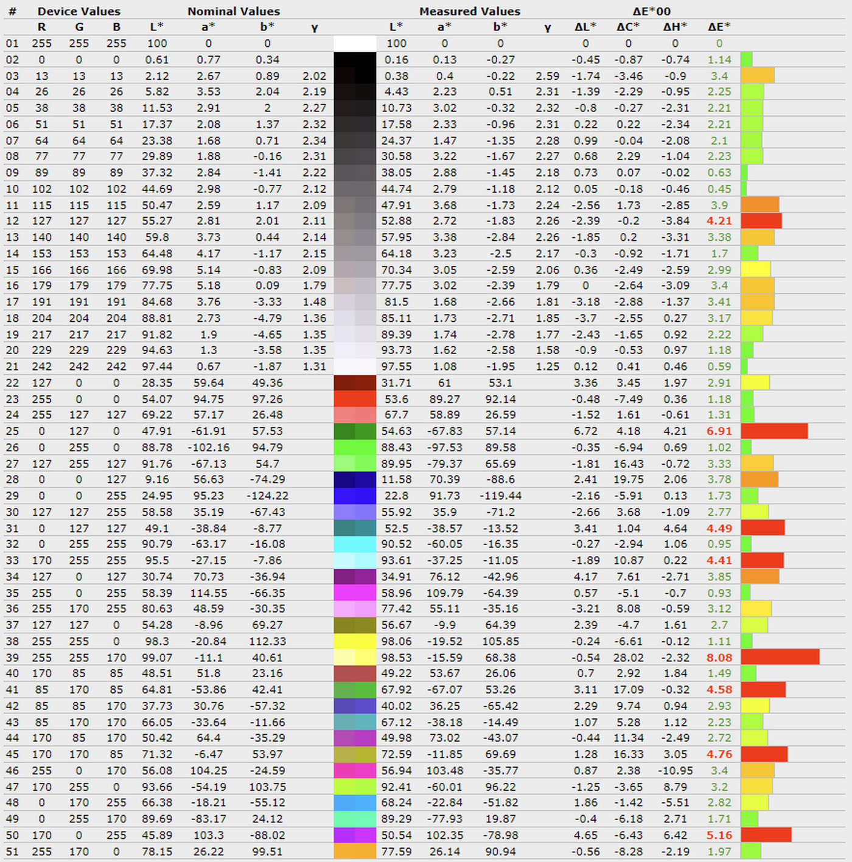Select the ΔH* column header
The image size is (852, 862).
coord(675,27)
